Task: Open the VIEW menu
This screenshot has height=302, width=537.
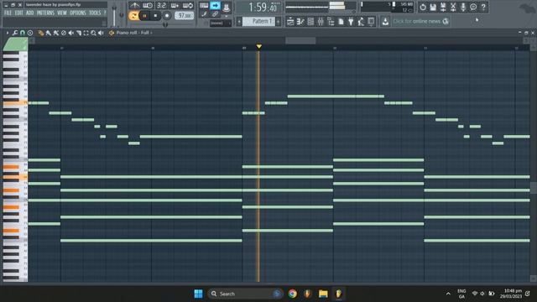Action: coord(62,13)
